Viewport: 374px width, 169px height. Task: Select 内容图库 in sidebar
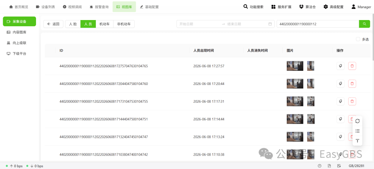click(x=19, y=32)
